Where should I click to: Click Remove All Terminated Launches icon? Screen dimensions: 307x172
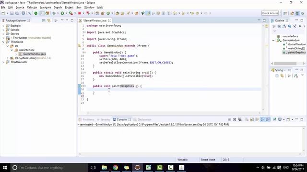(240, 119)
